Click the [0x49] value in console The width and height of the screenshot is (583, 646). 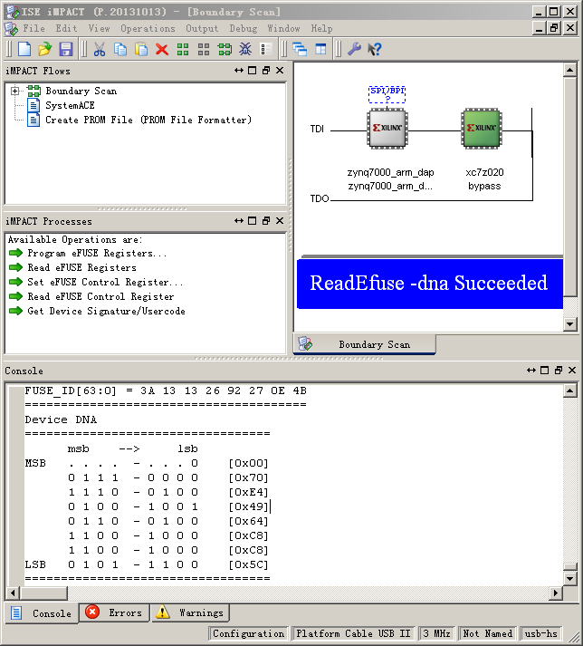coord(248,506)
